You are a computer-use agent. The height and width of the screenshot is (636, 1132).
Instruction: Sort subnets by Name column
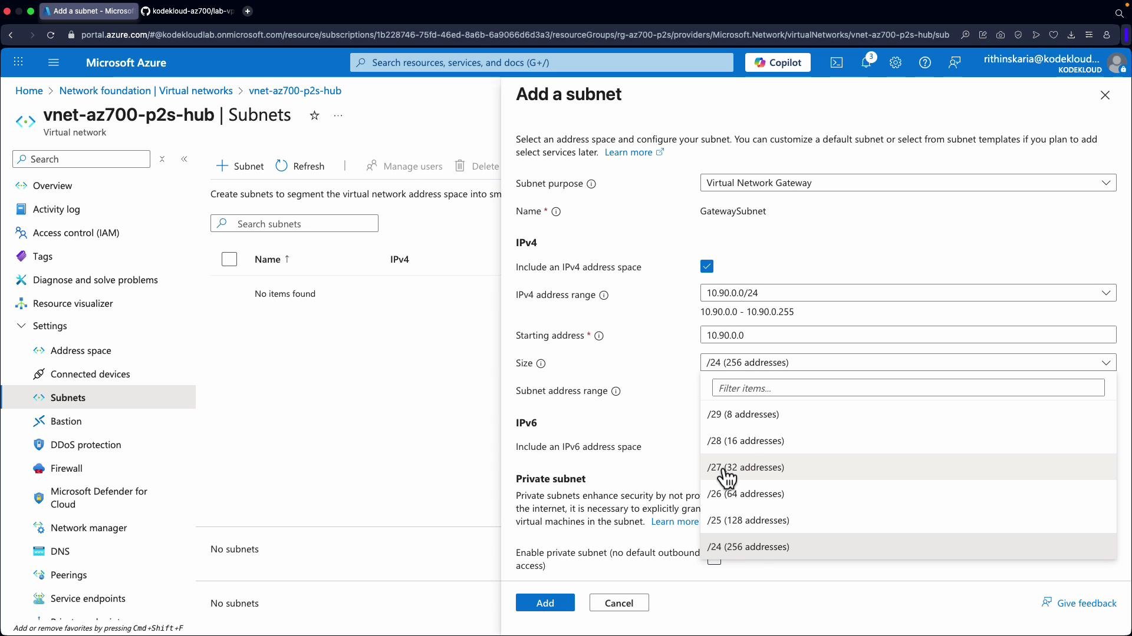[271, 259]
